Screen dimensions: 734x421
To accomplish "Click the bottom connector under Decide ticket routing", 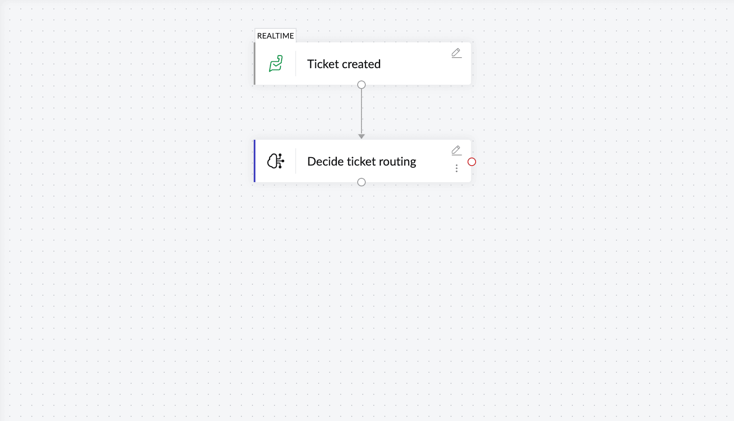I will tap(361, 182).
